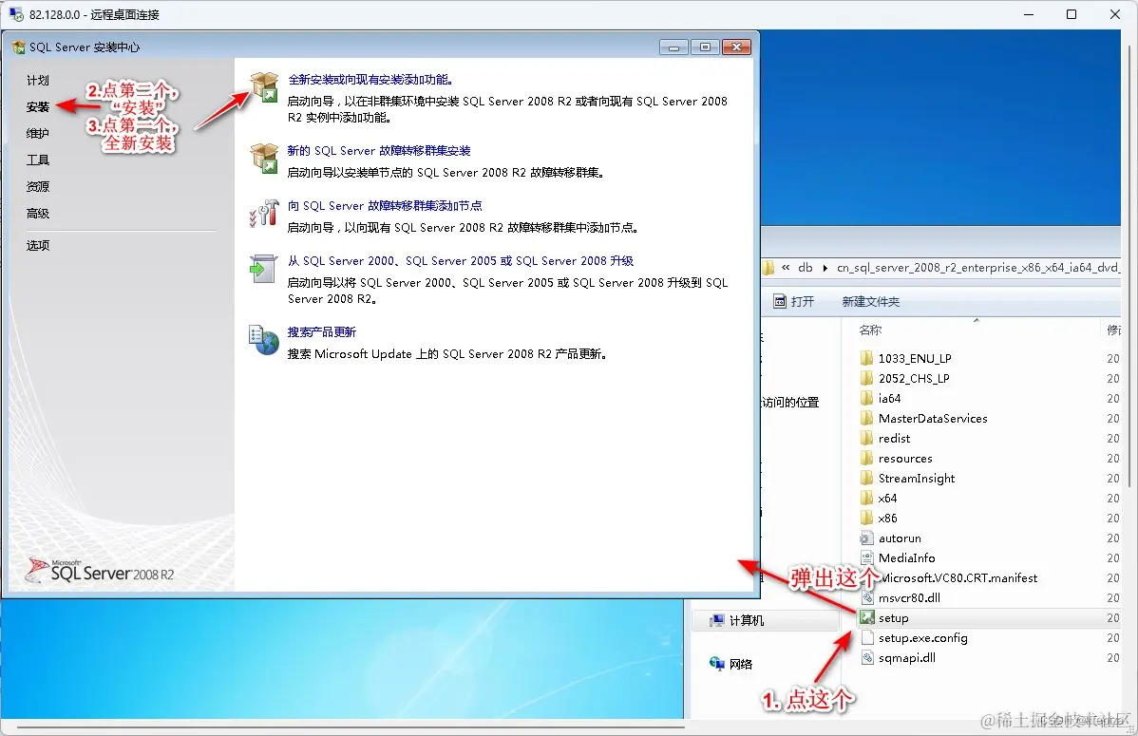Click the MediaInfo file icon
Viewport: 1138px width, 736px height.
tap(866, 557)
